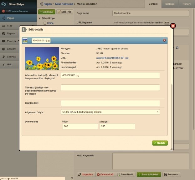The image size is (195, 180).
Task: Click the Meta Keywords text area
Action: click(151, 161)
